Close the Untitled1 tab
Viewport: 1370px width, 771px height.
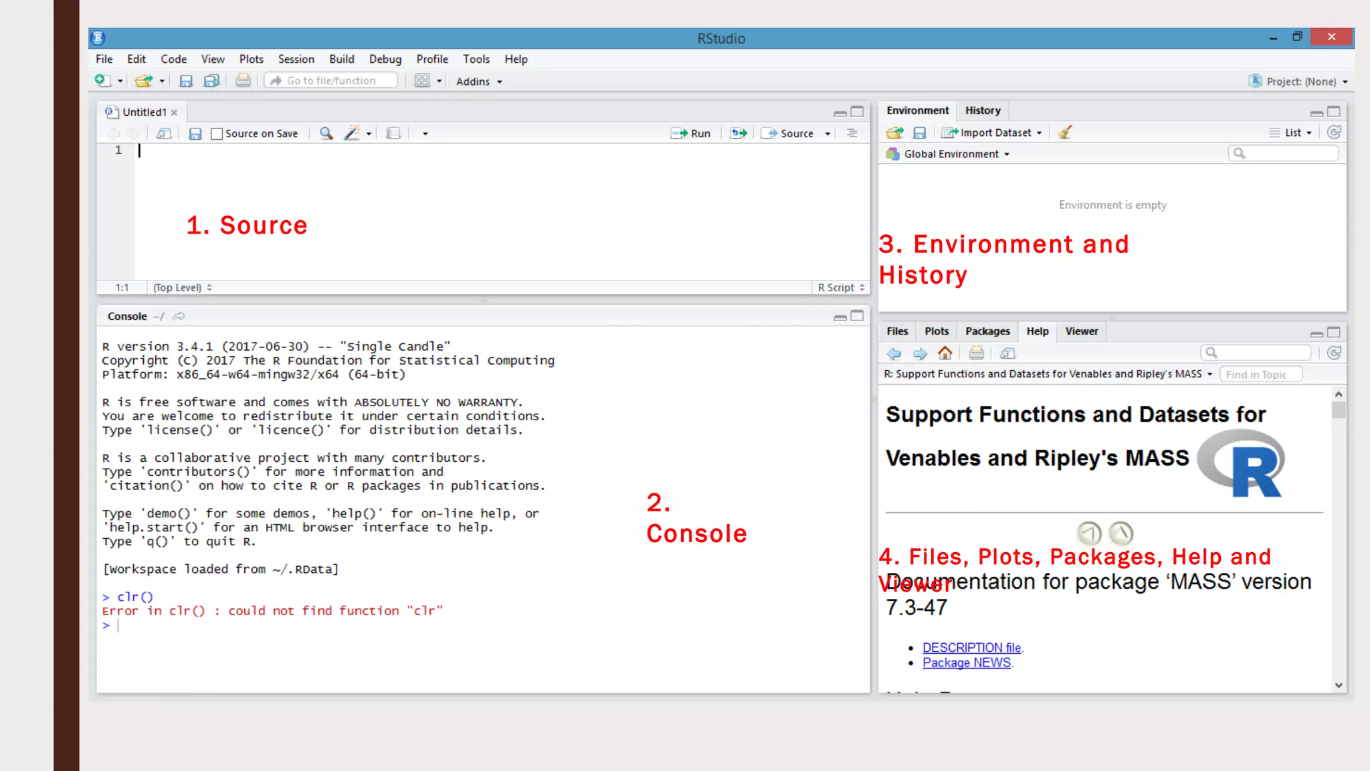coord(174,112)
